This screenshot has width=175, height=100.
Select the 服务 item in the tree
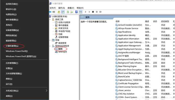(60, 49)
